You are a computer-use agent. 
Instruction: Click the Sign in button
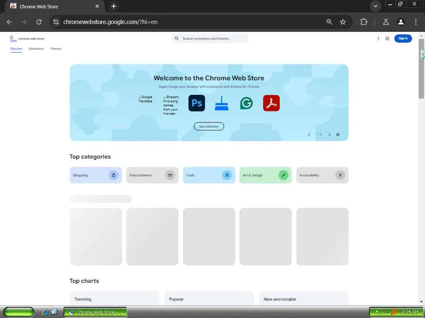tap(403, 39)
